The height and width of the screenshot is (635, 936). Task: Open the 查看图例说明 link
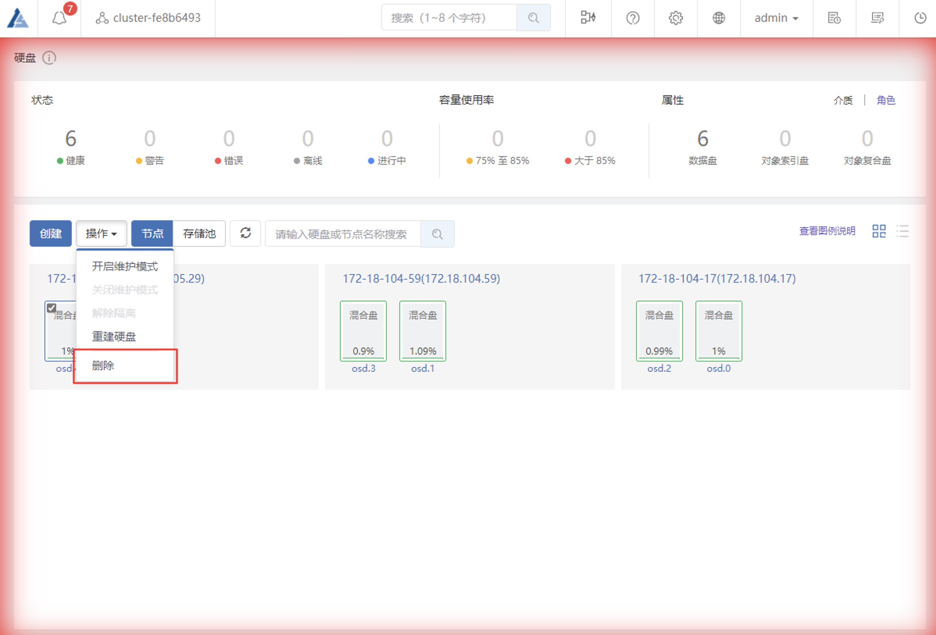click(x=827, y=231)
